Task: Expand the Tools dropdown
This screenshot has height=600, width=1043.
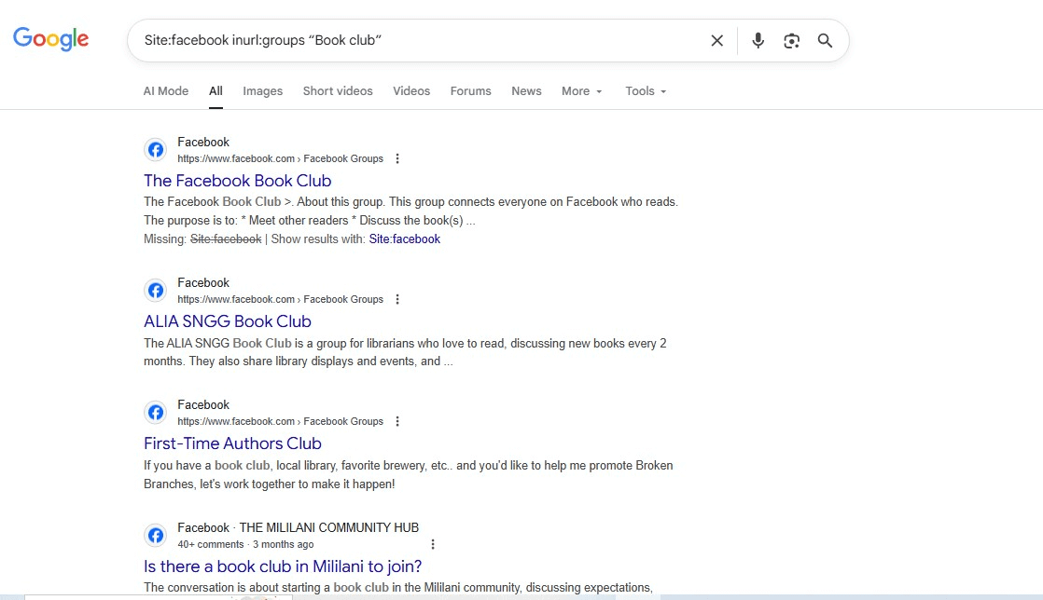Action: (x=645, y=90)
